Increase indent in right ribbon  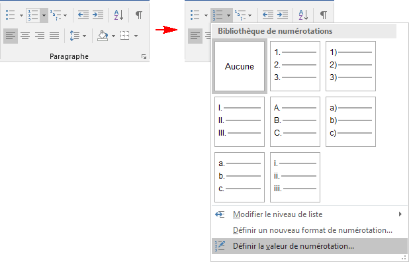point(283,15)
